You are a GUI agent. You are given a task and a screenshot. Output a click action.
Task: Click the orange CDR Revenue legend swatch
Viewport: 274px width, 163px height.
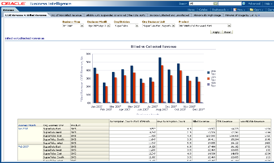209,79
